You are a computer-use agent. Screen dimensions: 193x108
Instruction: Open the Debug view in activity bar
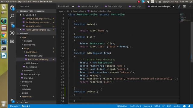tap(12, 33)
